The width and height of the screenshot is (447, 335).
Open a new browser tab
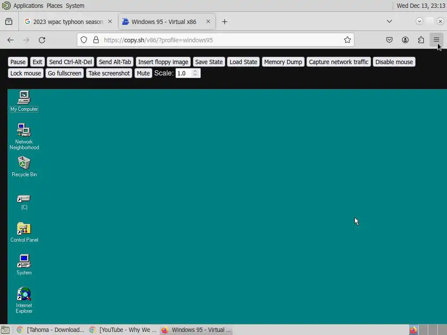coord(225,22)
